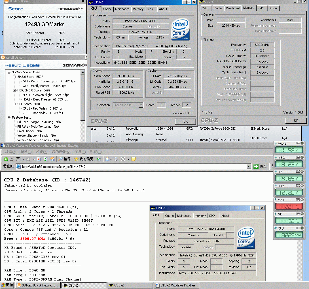Open the 搜尋 search magnifier
309x289 pixels.
65,159
